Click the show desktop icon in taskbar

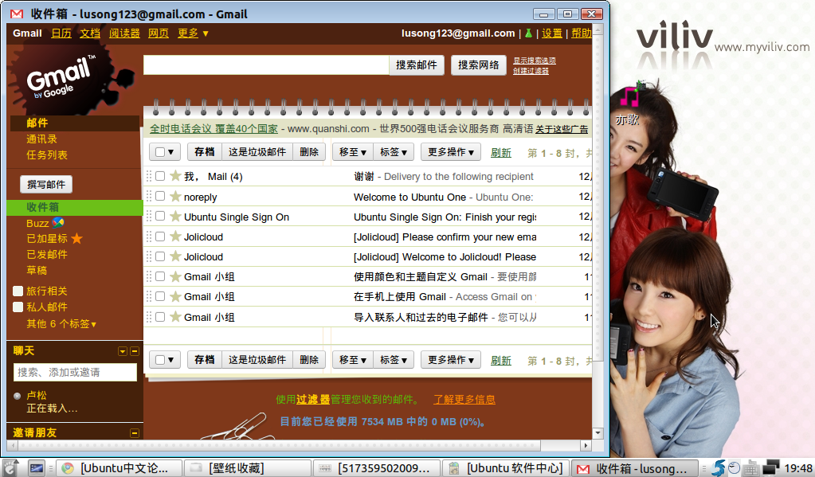(37, 468)
